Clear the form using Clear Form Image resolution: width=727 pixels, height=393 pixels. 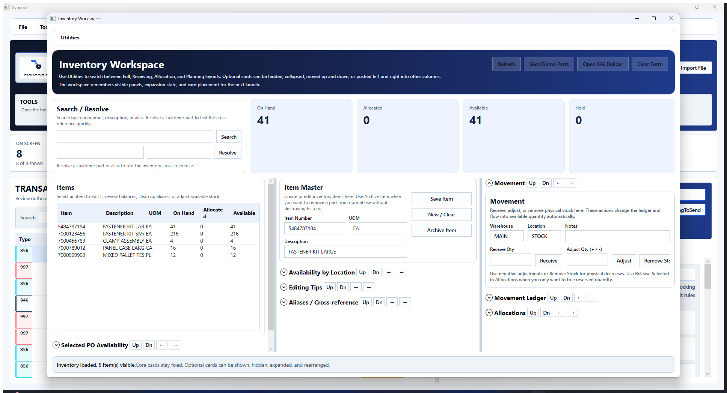pyautogui.click(x=650, y=64)
